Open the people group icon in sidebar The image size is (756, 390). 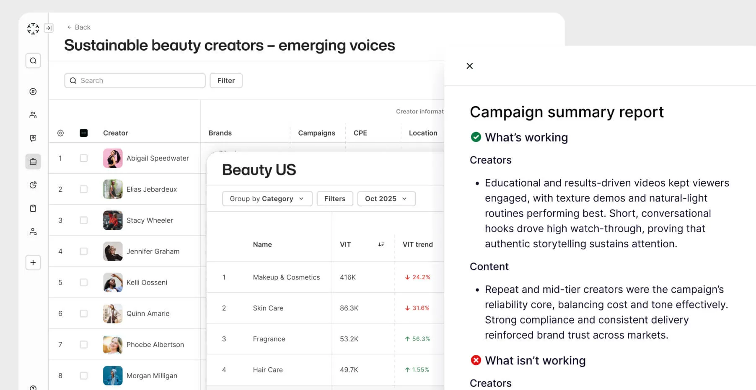coord(33,115)
